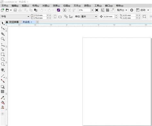Click the Save disk icon
The height and width of the screenshot is (126, 152).
click(x=15, y=10)
